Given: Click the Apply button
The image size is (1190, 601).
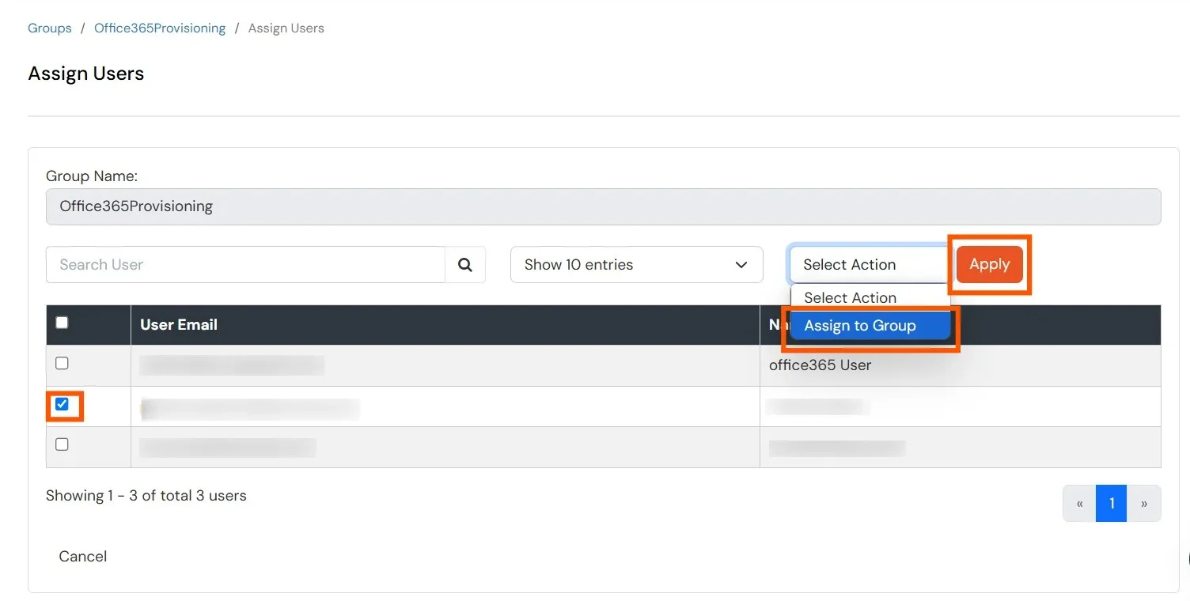Looking at the screenshot, I should click(988, 264).
